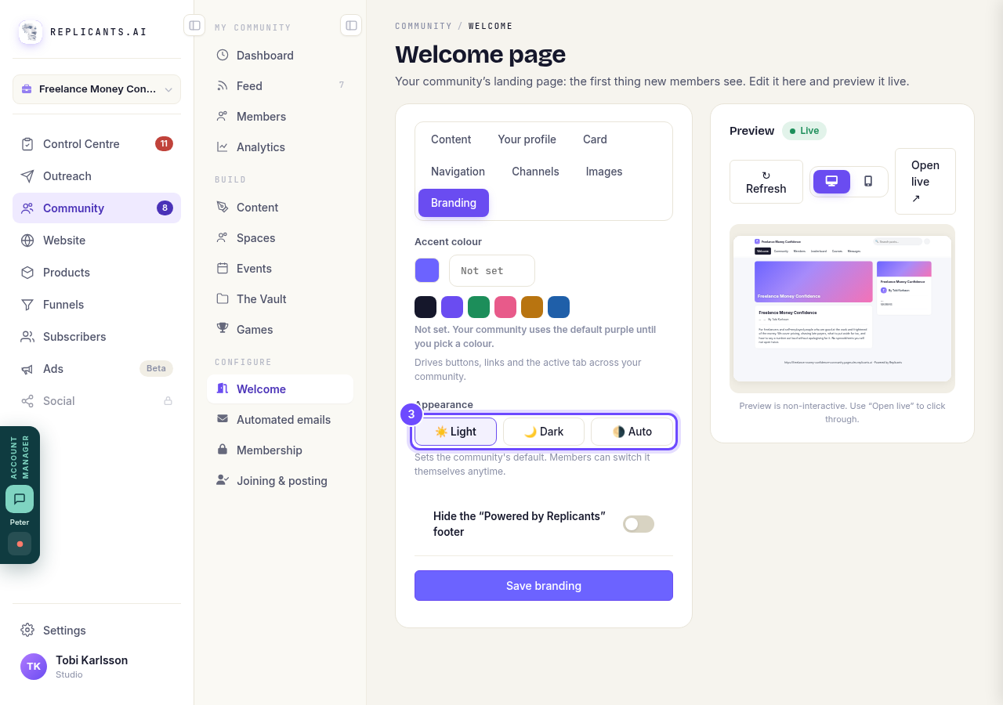This screenshot has height=705, width=1003.
Task: Pick the green accent colour swatch
Action: click(x=479, y=307)
